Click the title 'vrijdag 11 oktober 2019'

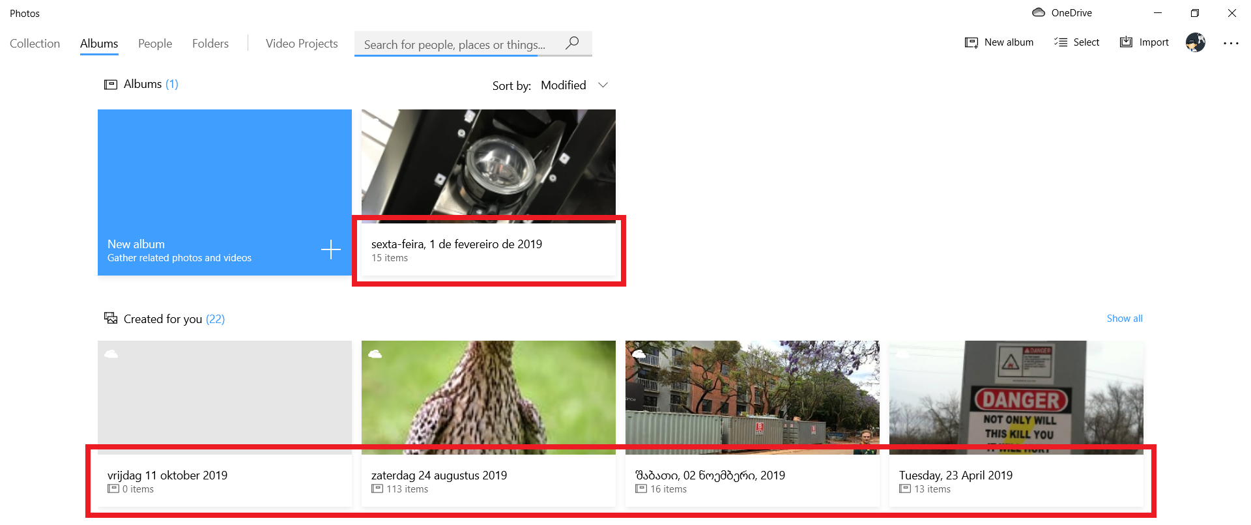coord(167,475)
